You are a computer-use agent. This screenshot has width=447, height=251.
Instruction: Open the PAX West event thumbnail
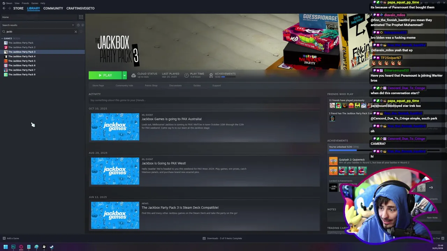coord(115,171)
